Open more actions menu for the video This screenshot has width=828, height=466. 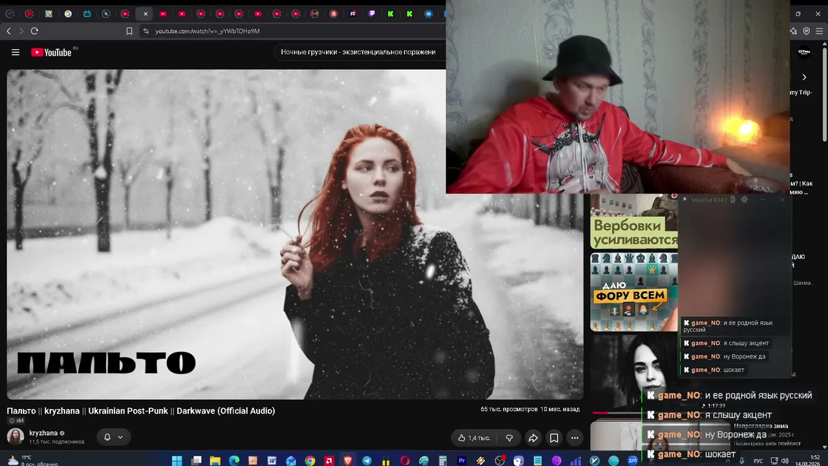(574, 438)
